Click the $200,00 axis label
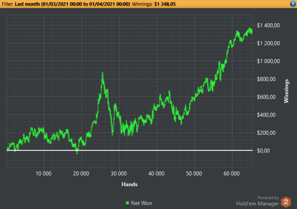 coord(266,133)
